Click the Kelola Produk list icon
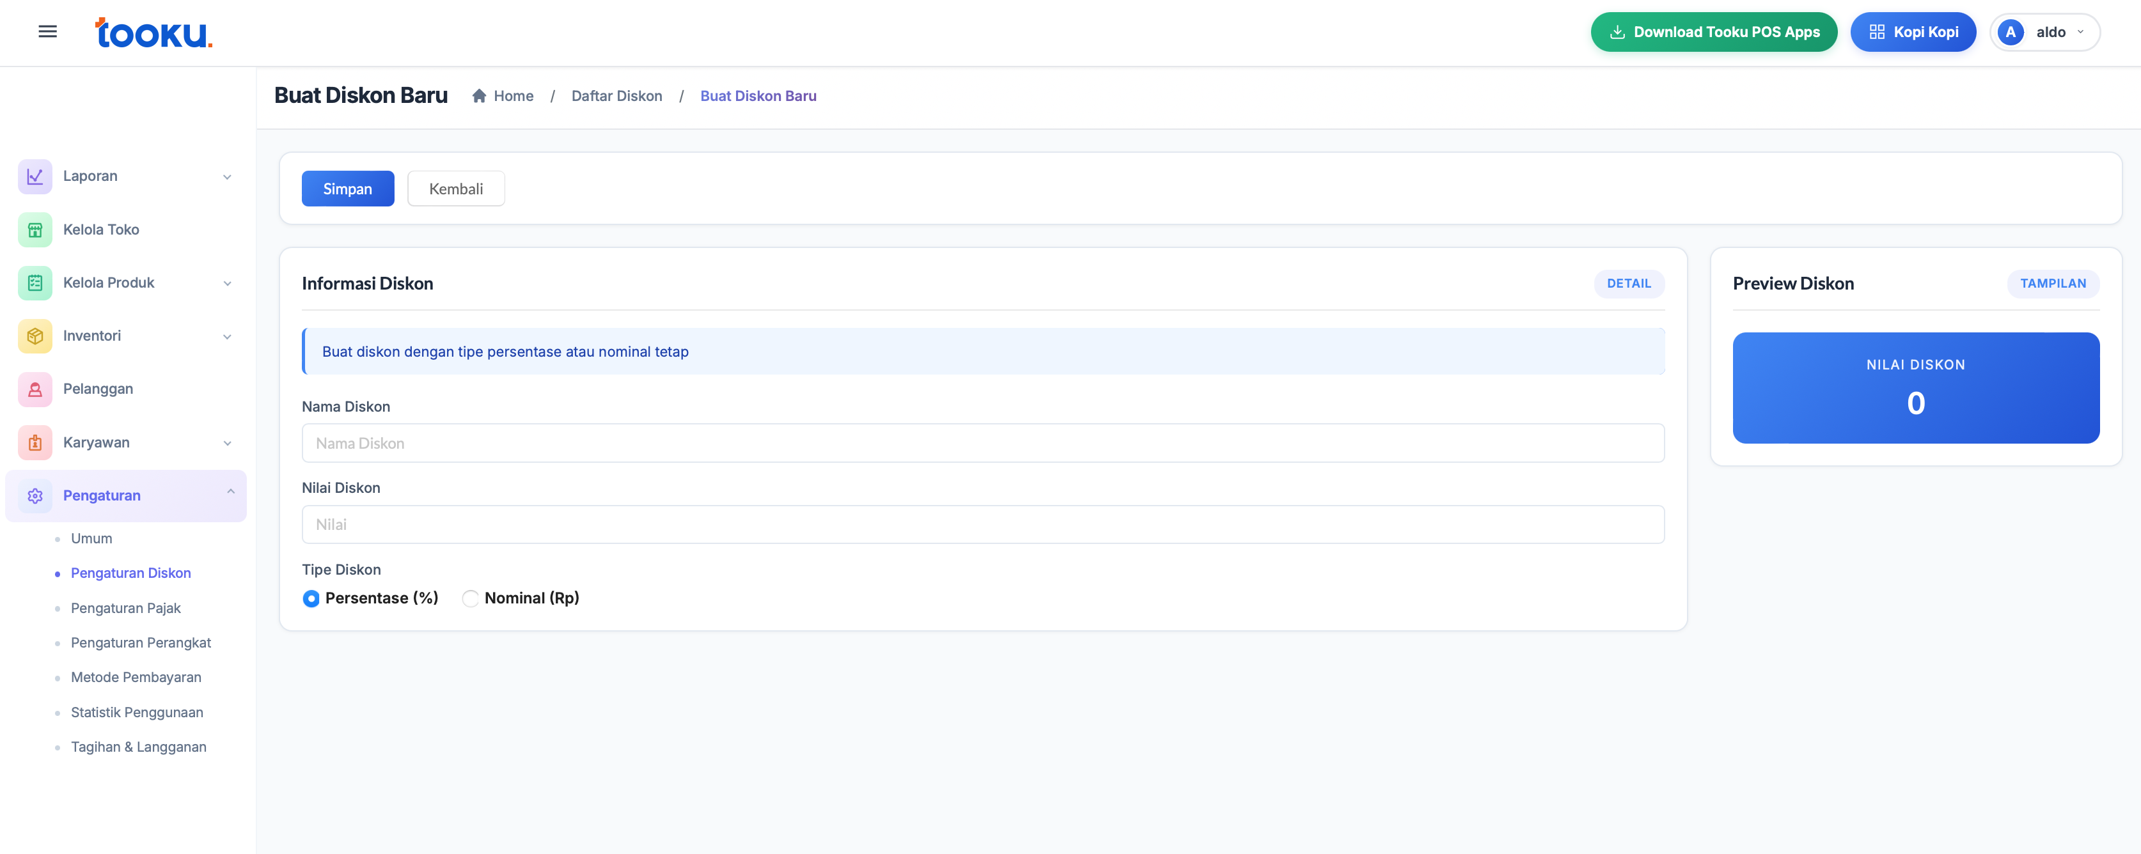 click(x=35, y=283)
